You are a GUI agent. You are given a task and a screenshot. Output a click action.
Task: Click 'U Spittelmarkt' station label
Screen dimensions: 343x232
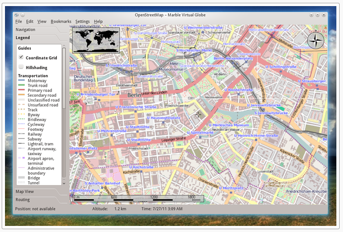tap(200, 133)
